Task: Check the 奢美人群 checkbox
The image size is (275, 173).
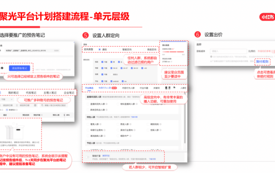Action: (88, 124)
